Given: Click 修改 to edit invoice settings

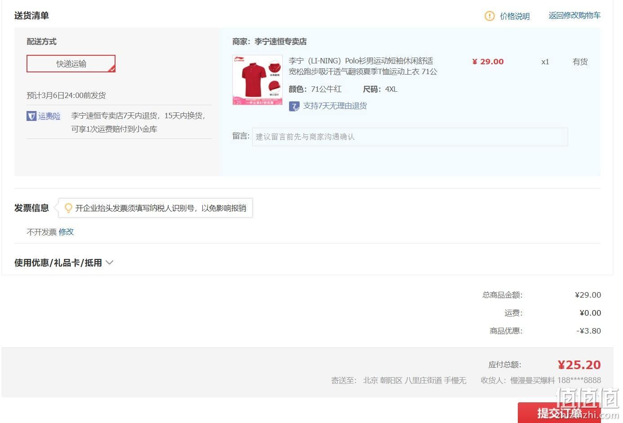Looking at the screenshot, I should click(66, 232).
